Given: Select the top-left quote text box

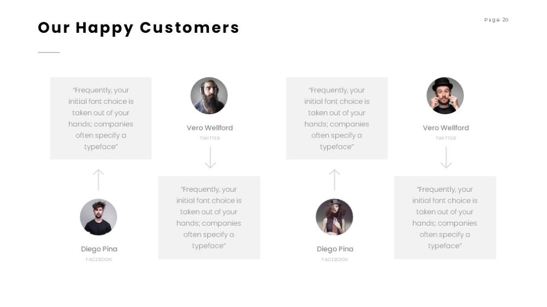Looking at the screenshot, I should (101, 118).
